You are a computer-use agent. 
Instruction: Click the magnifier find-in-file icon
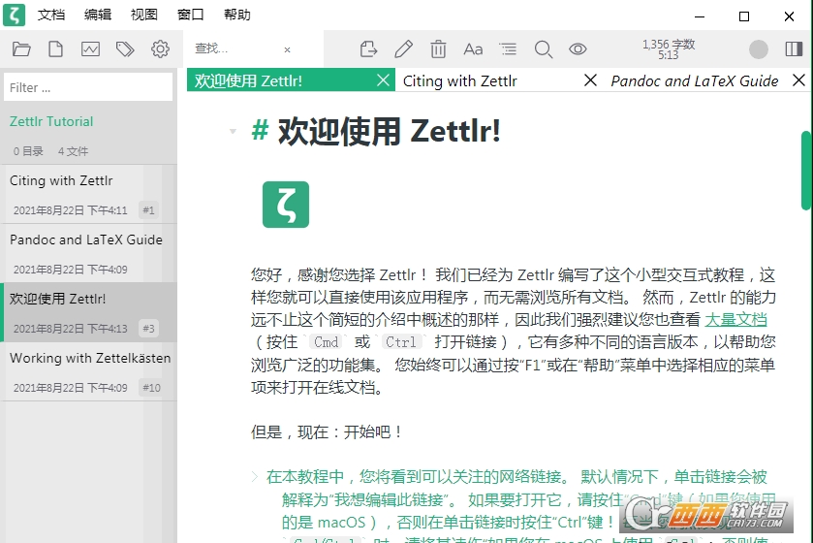click(x=544, y=49)
